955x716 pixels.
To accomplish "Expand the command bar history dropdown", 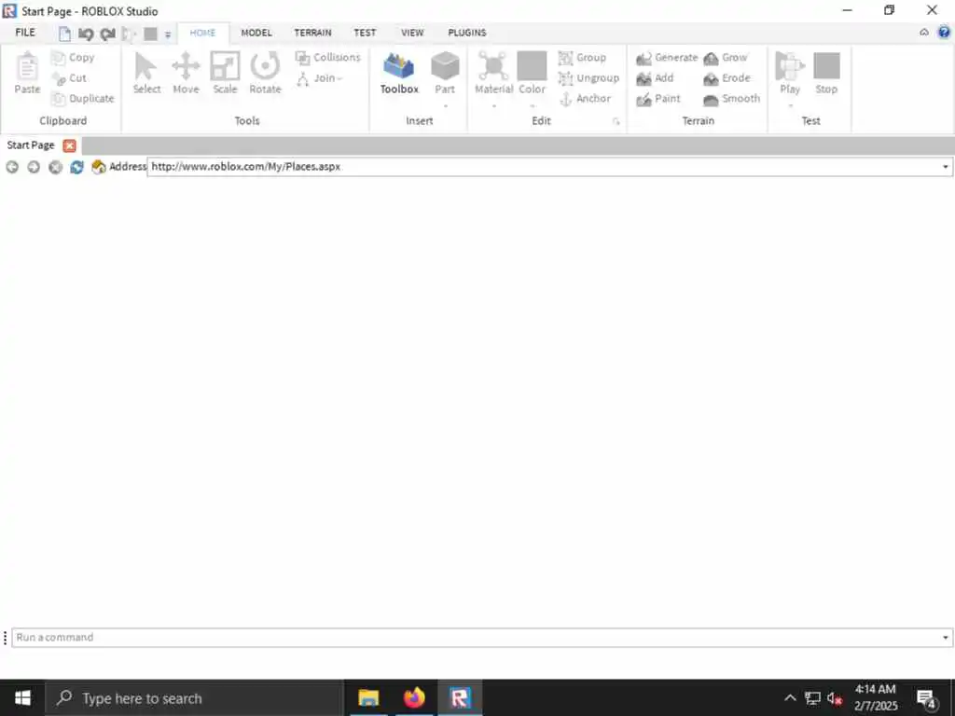I will pyautogui.click(x=946, y=638).
